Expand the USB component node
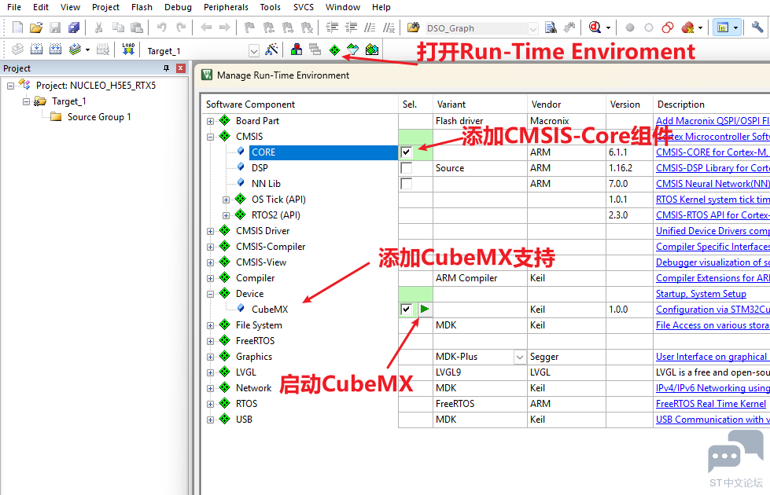 [x=210, y=420]
